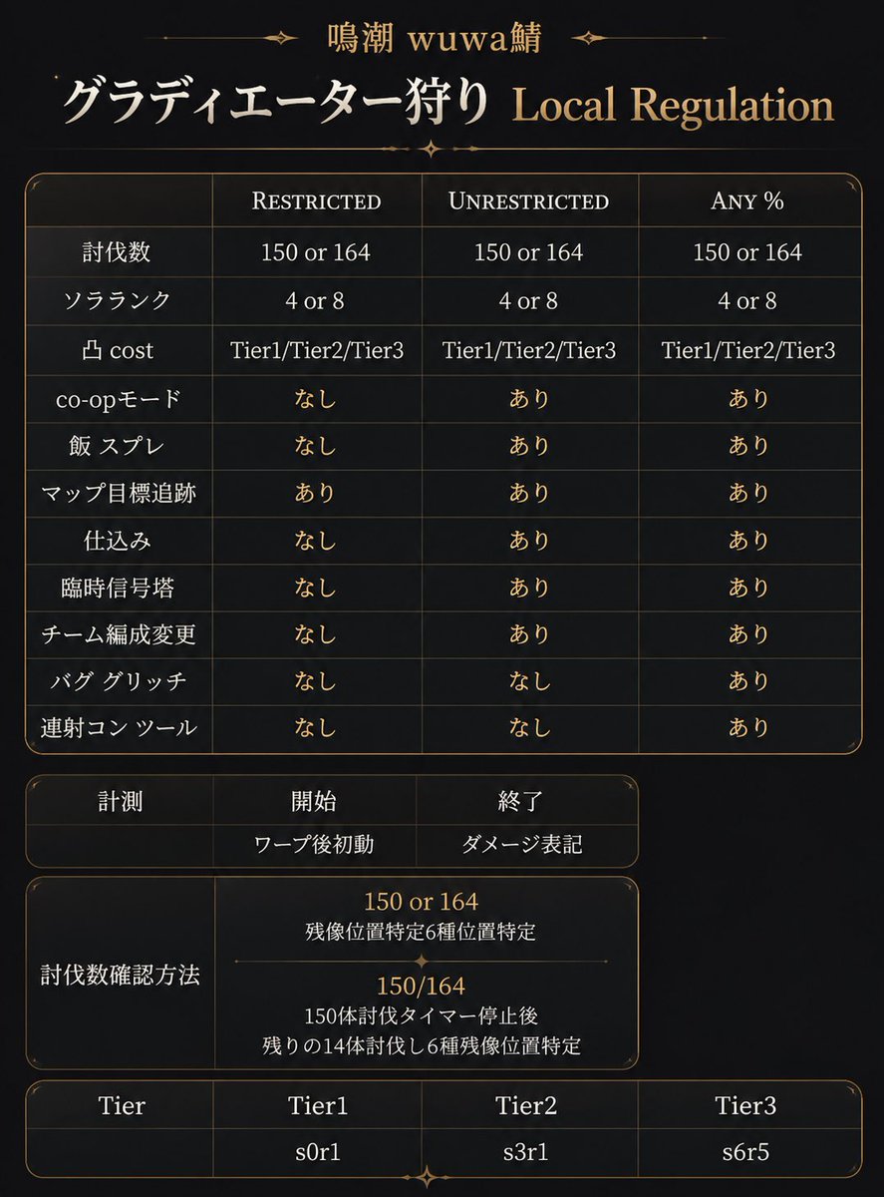Click 飯 スプレ あり under Unrestricted
Screen dimensions: 884x1197
[529, 446]
